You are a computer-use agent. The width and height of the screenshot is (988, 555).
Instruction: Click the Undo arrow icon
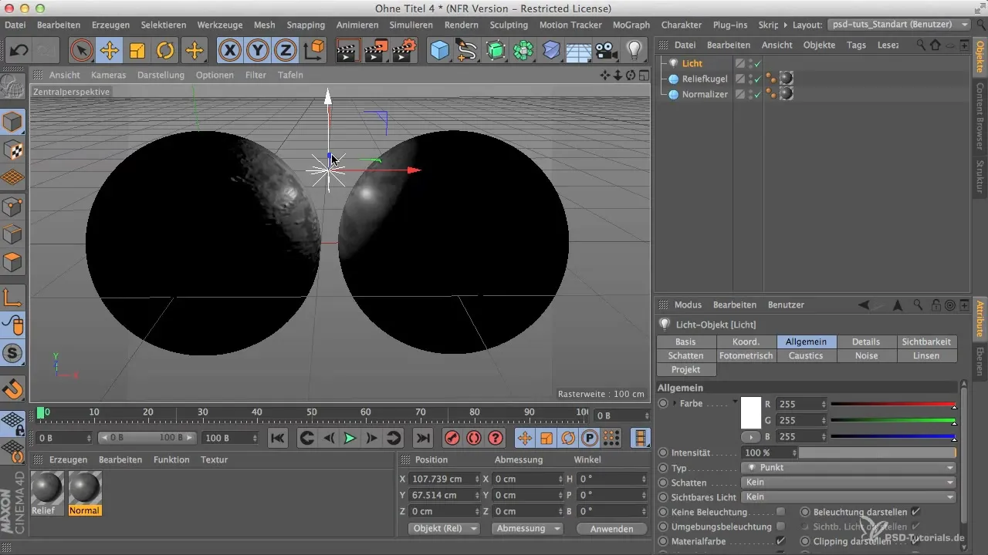(x=19, y=51)
